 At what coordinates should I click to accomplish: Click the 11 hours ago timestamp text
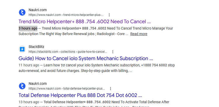[x=29, y=65]
